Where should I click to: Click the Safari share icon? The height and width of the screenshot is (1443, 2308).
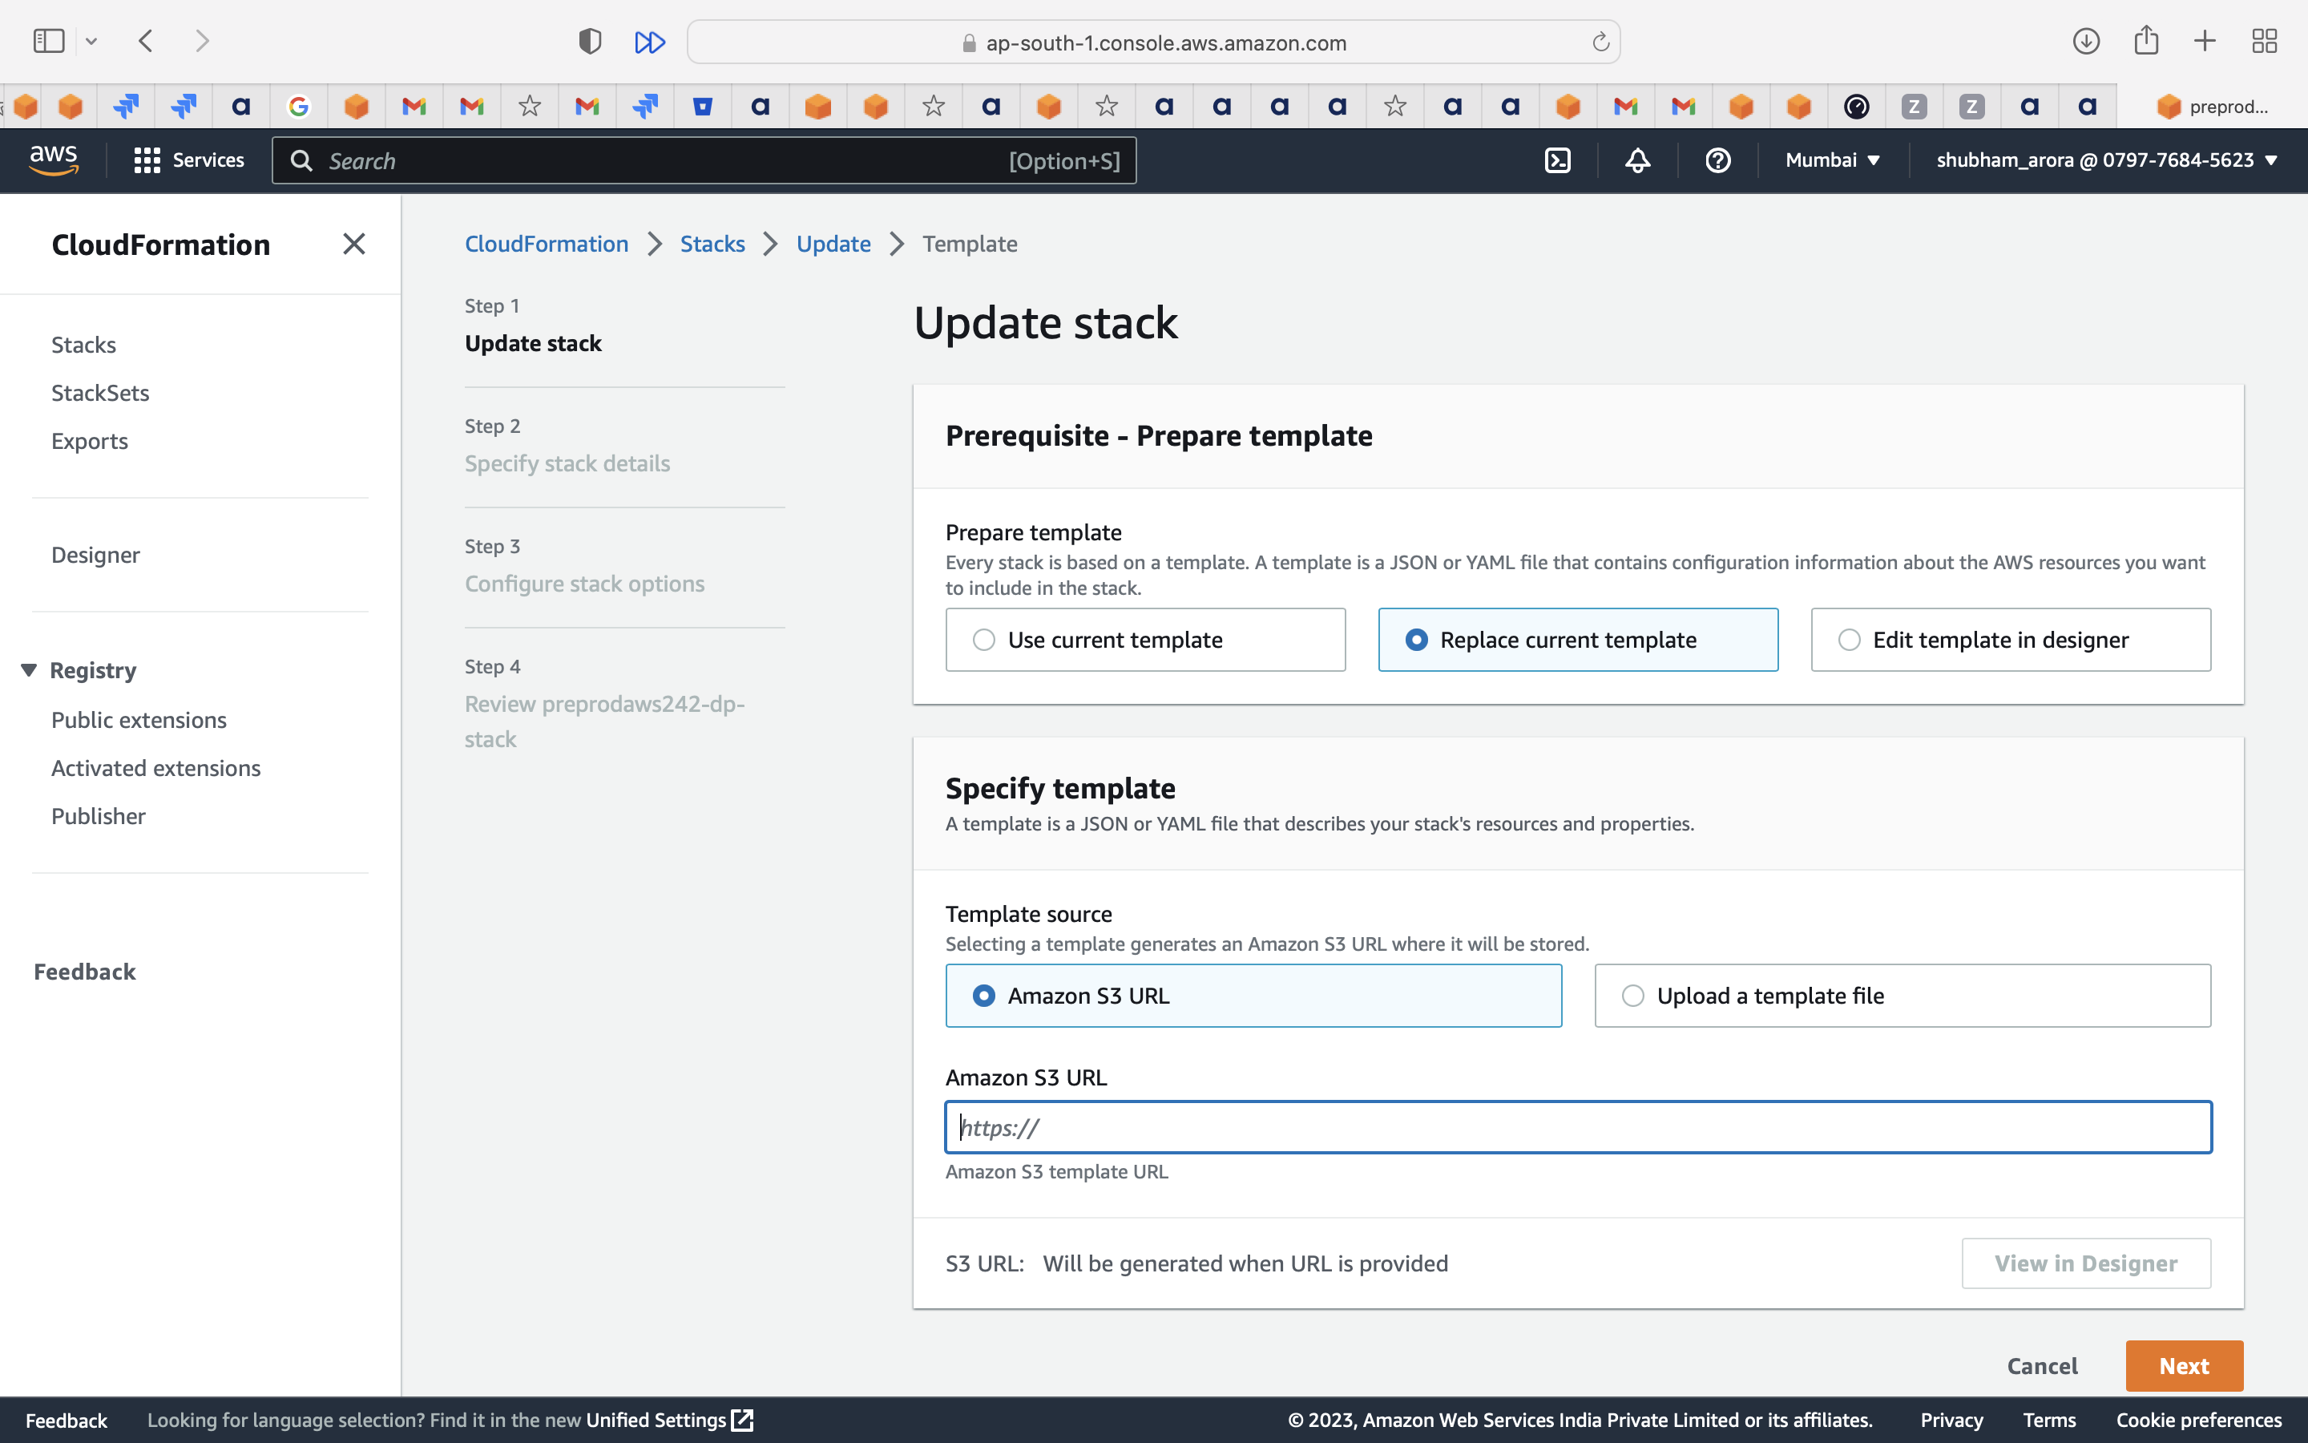[2146, 40]
